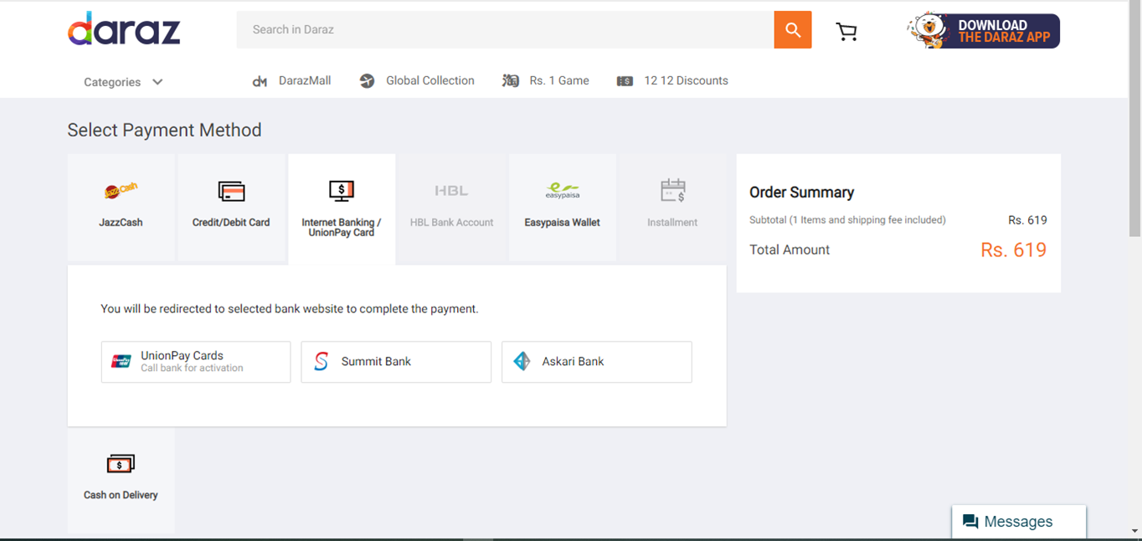Click the Select Payment Method heading
Image resolution: width=1142 pixels, height=541 pixels.
164,130
